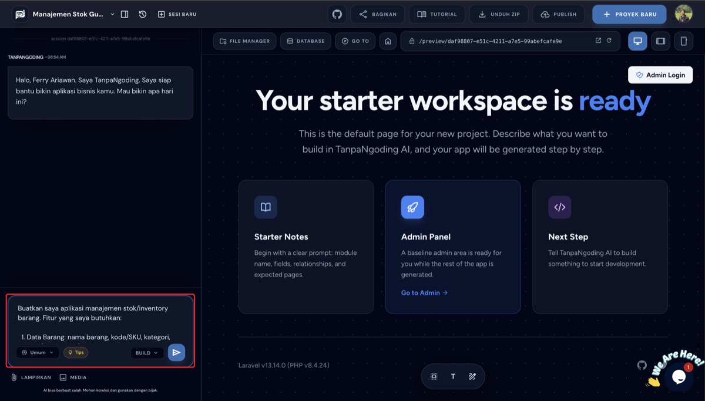The width and height of the screenshot is (705, 401).
Task: Expand the project name dropdown chevron
Action: [x=112, y=14]
